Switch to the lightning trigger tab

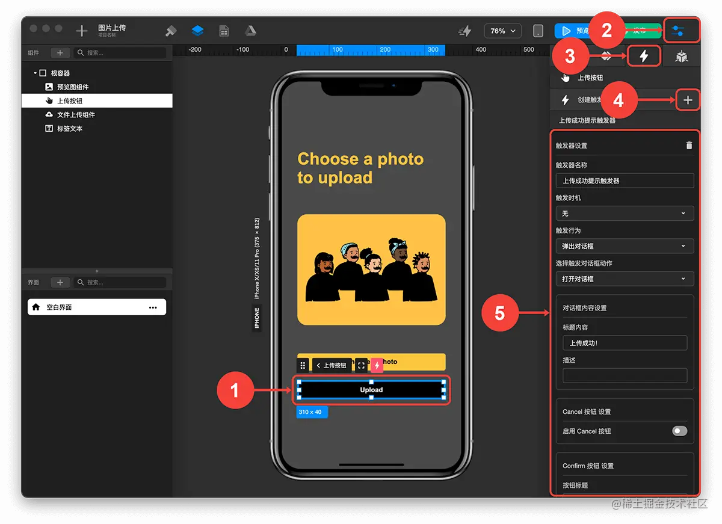pyautogui.click(x=644, y=56)
